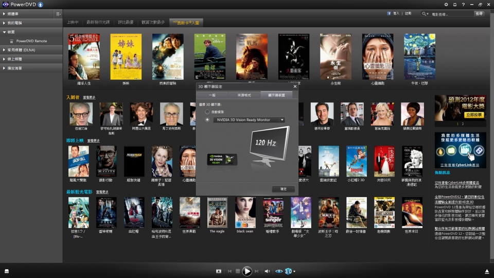
Task: Open the 3D mode dropdown arrow
Action: [x=294, y=271]
